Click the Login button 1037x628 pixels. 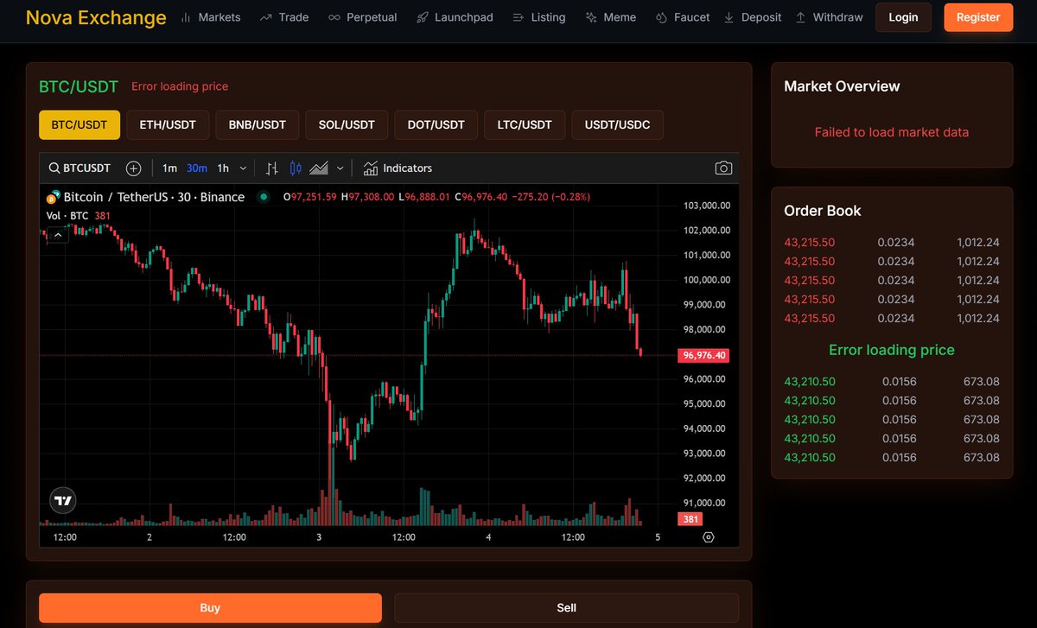(903, 16)
